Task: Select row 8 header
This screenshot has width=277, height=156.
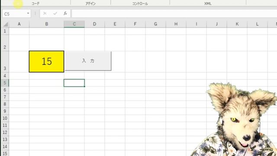Action: point(5,104)
